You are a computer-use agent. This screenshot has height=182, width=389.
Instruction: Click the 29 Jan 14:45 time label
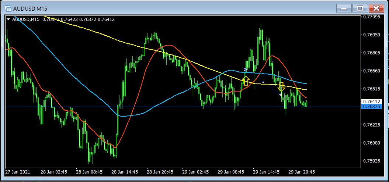pyautogui.click(x=267, y=172)
